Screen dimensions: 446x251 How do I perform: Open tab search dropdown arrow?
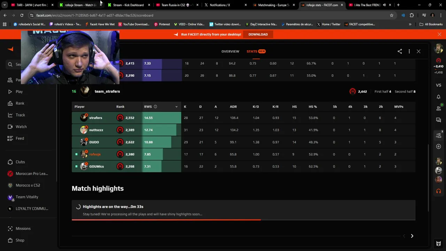point(4,5)
